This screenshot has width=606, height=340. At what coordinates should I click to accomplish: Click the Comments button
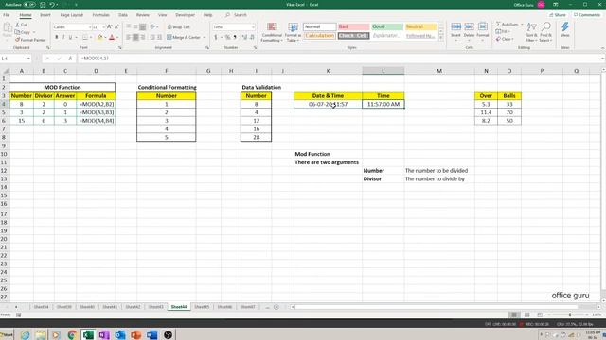pos(587,15)
